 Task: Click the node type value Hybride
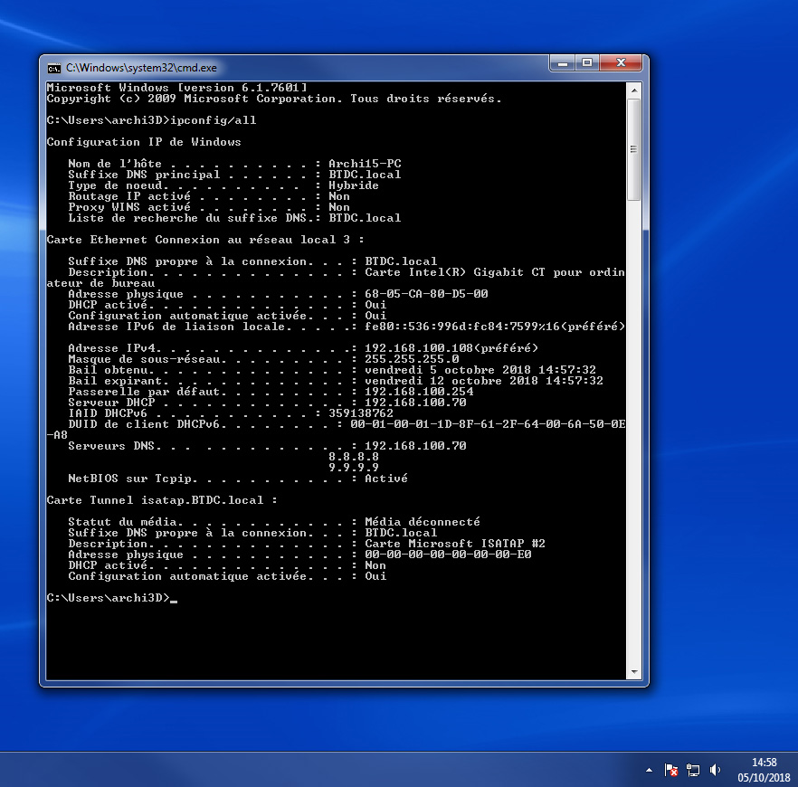pos(354,185)
